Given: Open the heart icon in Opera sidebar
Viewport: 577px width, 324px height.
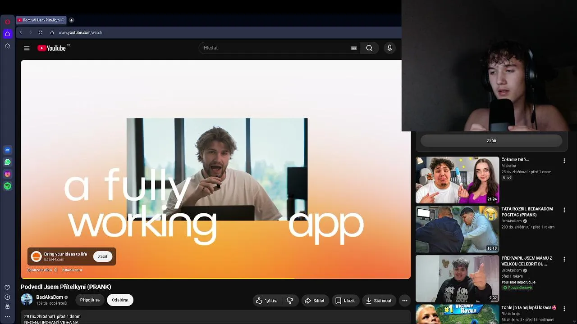Looking at the screenshot, I should tap(7, 288).
